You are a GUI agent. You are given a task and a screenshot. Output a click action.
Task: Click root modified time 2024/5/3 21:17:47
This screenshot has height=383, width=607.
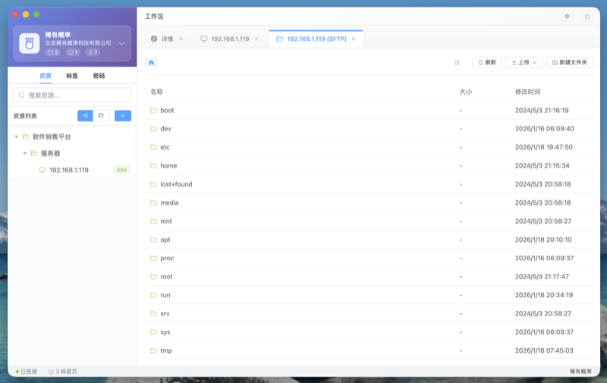click(x=542, y=277)
